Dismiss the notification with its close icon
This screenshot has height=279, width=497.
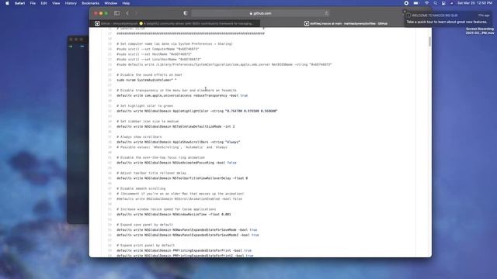point(405,12)
